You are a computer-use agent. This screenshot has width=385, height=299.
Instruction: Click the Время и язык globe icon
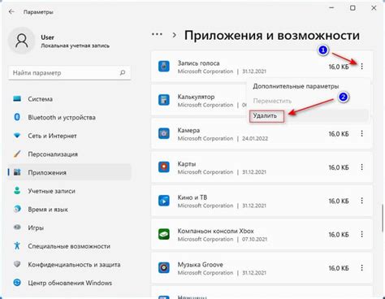click(x=17, y=209)
